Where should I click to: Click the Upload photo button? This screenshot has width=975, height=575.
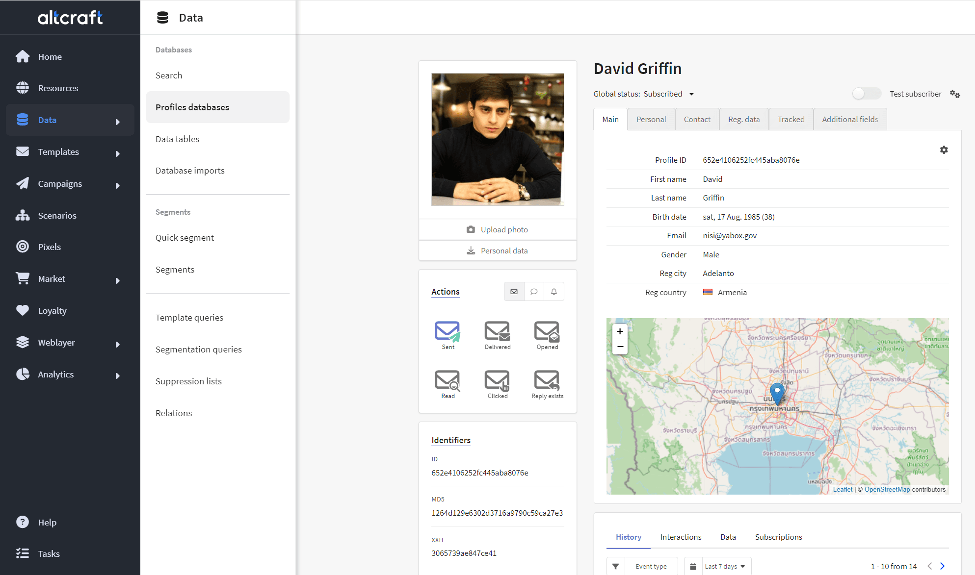click(498, 229)
